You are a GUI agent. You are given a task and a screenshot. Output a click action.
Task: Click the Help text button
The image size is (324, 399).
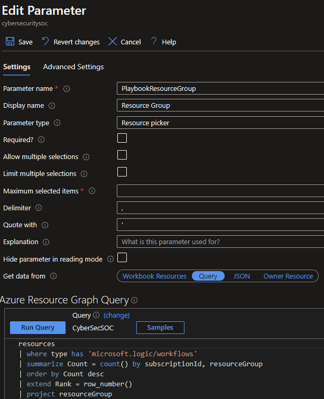[x=169, y=42]
